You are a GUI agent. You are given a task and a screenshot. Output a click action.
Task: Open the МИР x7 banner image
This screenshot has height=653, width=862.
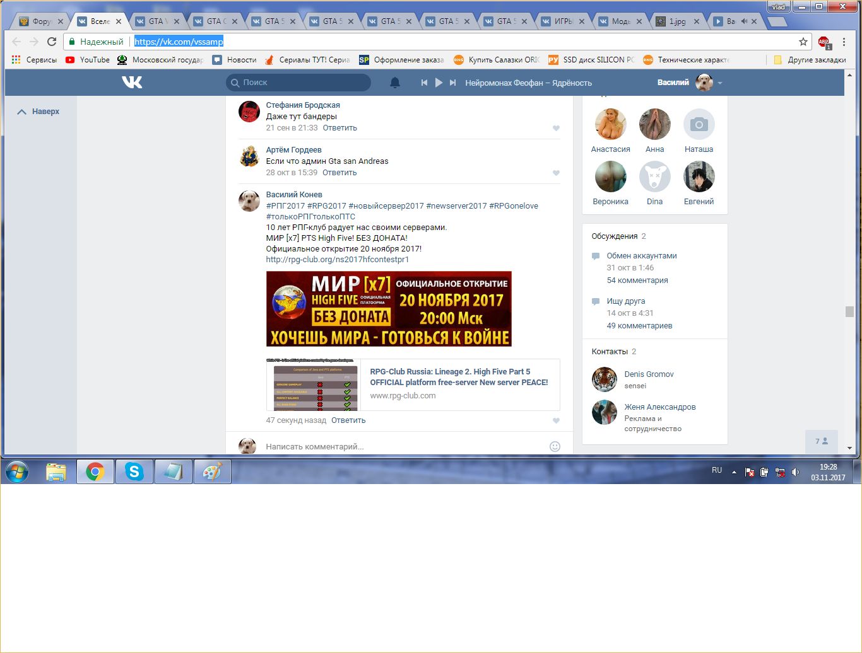coord(389,309)
